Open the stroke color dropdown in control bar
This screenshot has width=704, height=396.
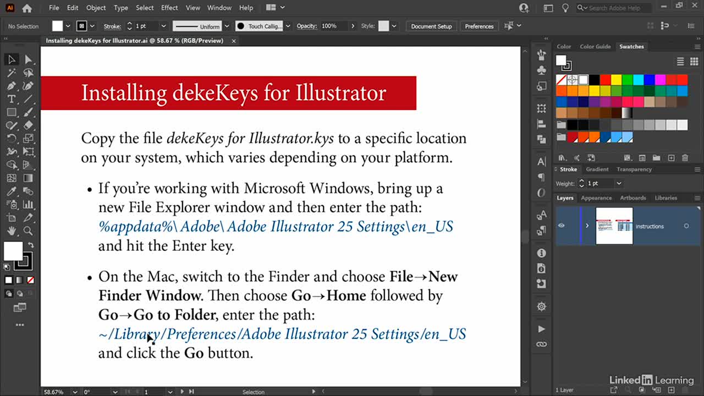pos(92,26)
